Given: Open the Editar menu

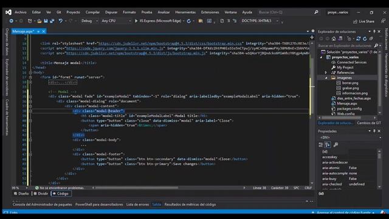Looking at the screenshot, I should (x=36, y=12).
